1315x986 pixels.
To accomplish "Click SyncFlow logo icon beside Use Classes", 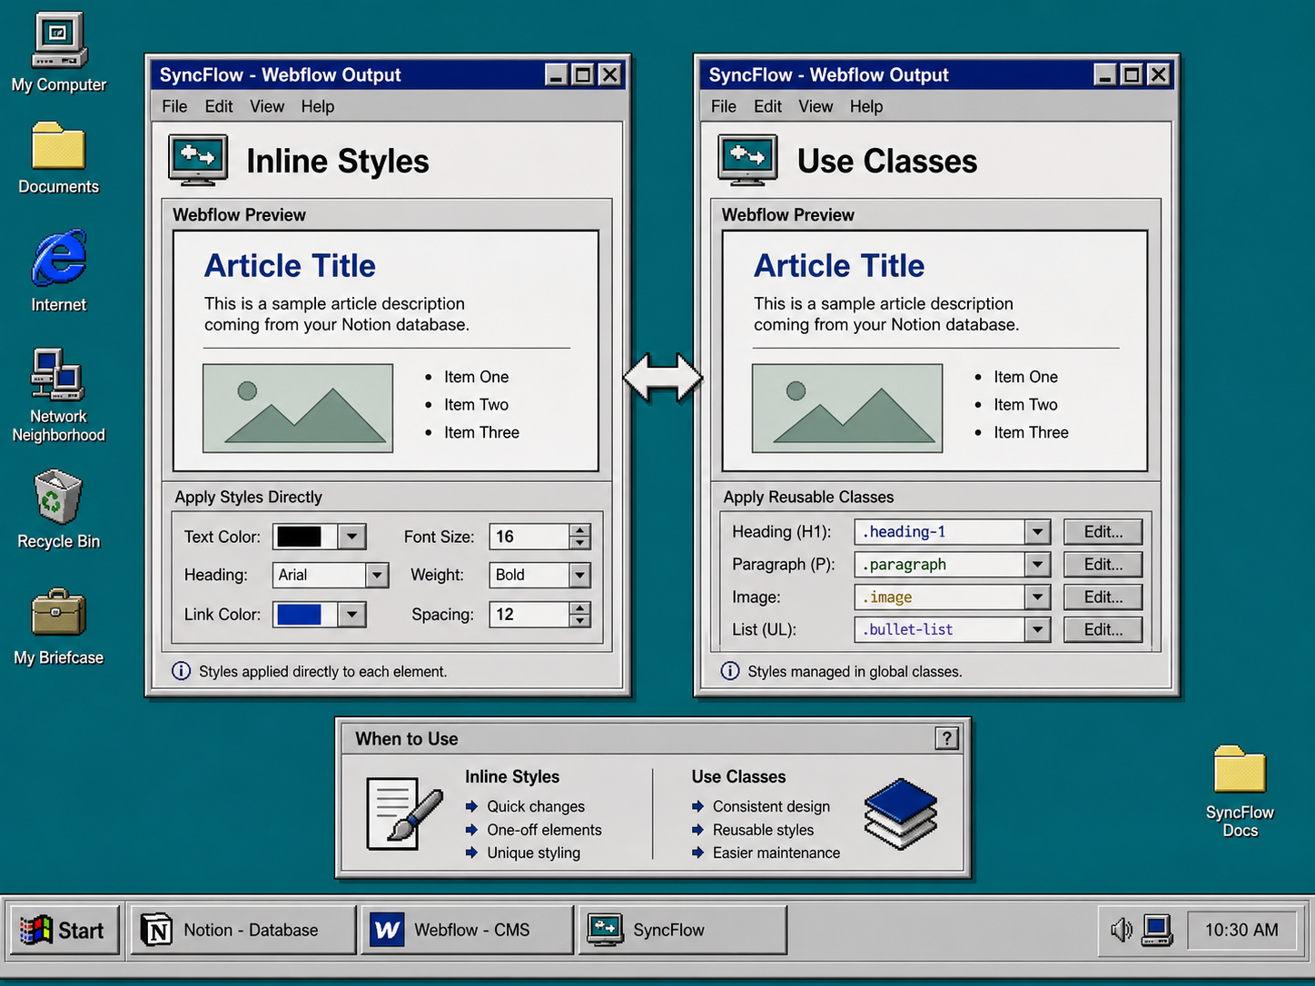I will (x=747, y=161).
